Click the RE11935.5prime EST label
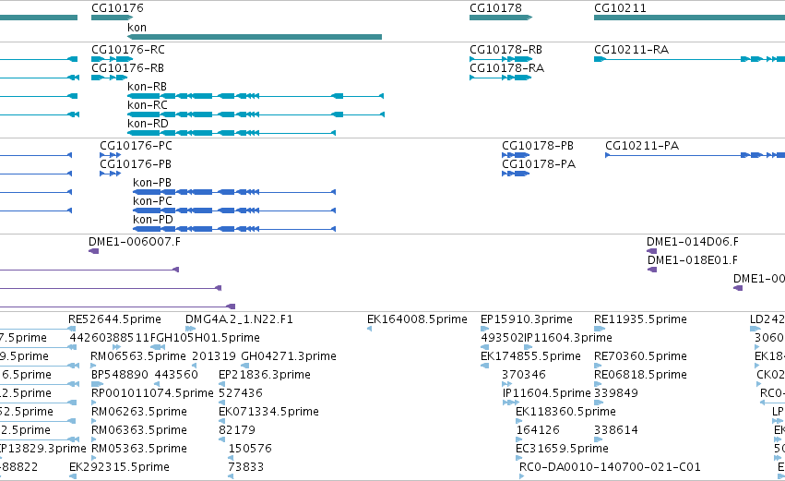This screenshot has width=785, height=481. (640, 319)
